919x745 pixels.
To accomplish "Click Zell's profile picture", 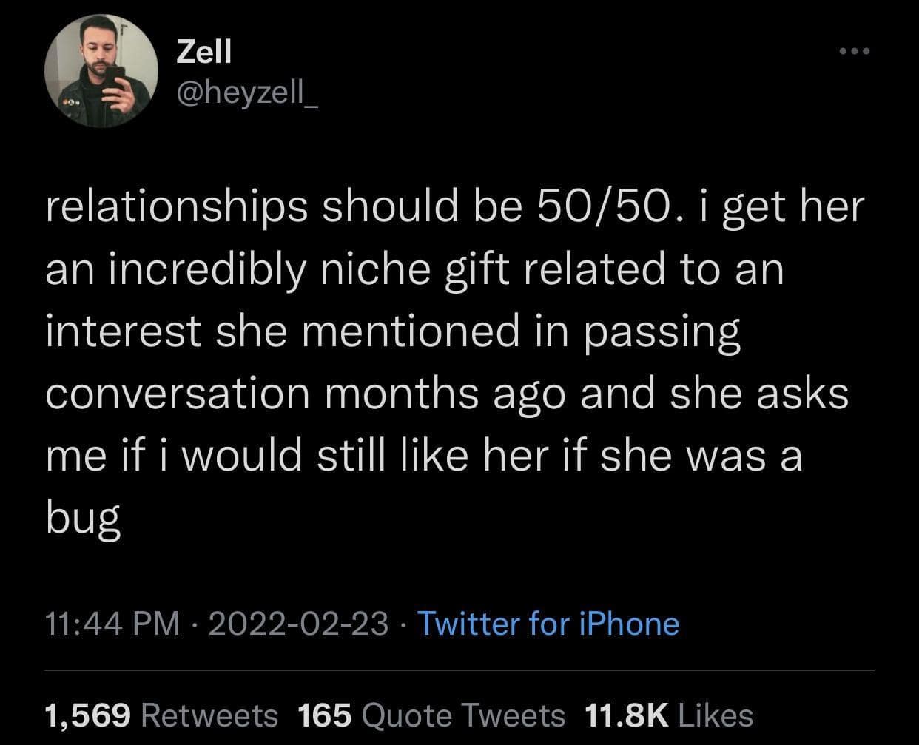I will tap(101, 72).
